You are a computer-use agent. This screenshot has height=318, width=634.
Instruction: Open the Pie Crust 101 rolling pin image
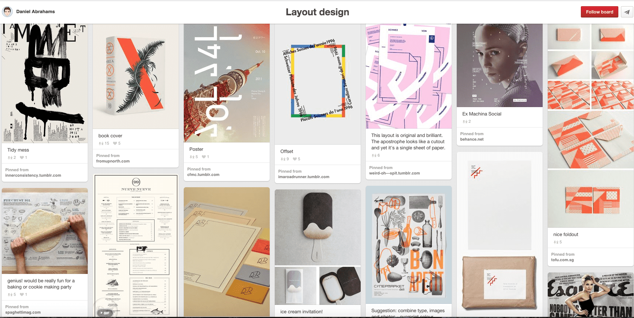[x=45, y=231]
